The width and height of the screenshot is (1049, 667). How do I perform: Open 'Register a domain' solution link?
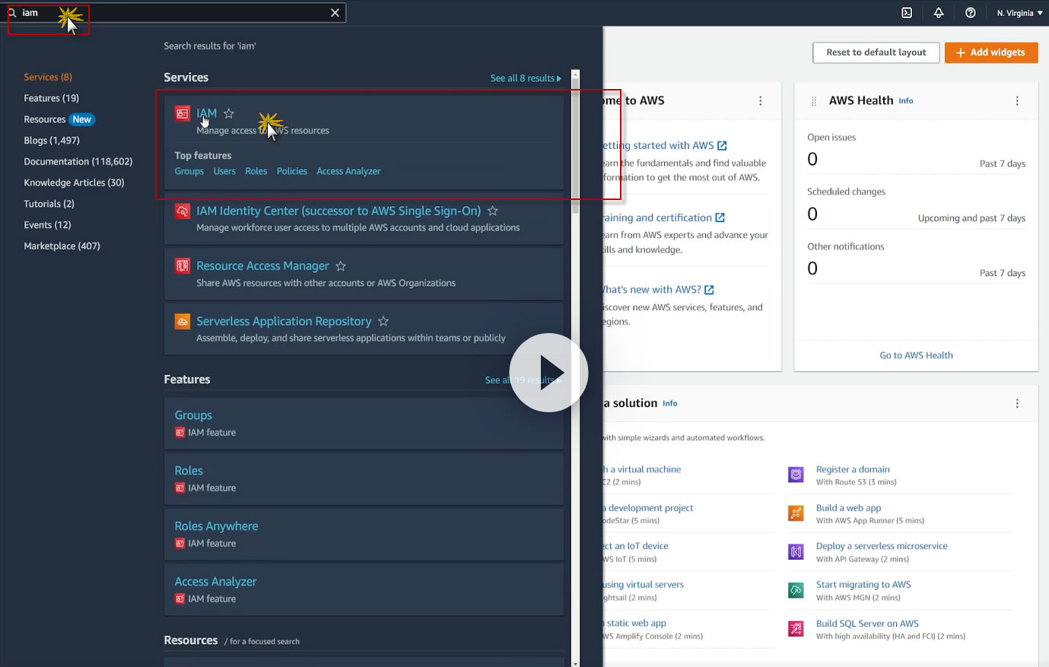[x=853, y=470]
